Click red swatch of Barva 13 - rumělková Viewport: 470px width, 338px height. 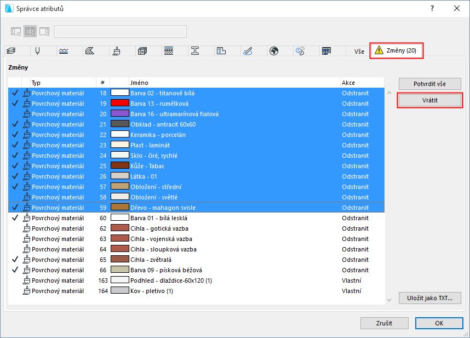[x=120, y=104]
